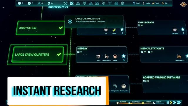The image size is (188, 106).
Task: Click the Medical station T1 icon
Action: point(107,56)
